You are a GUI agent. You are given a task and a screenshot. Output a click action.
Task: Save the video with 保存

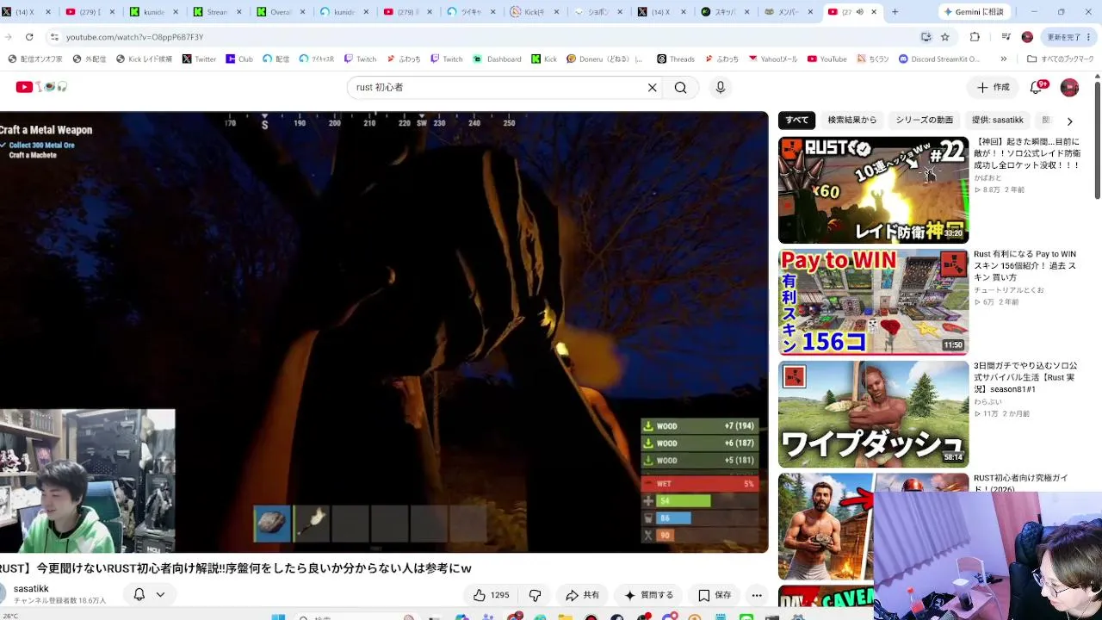(x=715, y=595)
